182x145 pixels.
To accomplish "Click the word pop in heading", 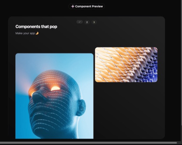I will 53,27.
